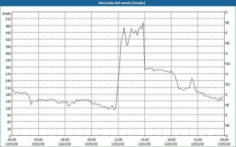Click the 0 degree axis label

10,136
